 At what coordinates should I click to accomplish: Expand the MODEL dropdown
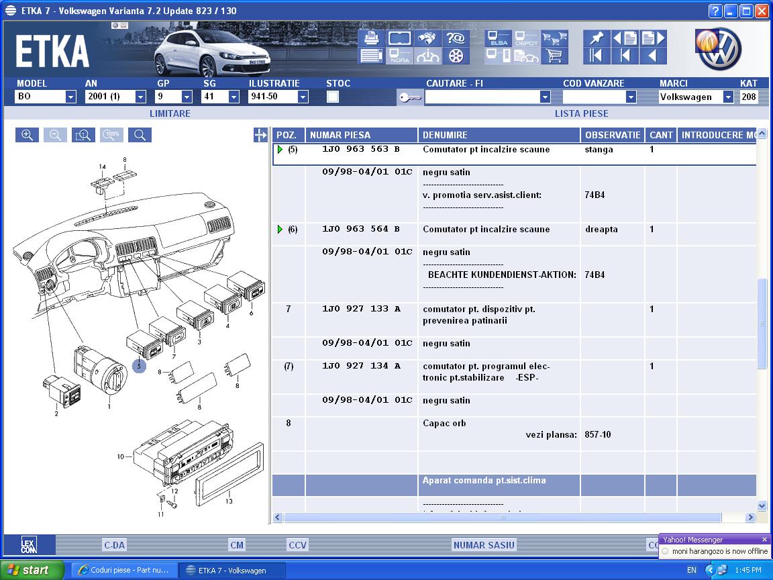tap(70, 97)
